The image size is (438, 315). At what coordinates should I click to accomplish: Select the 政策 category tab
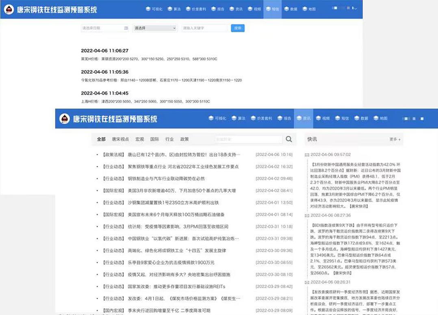[184, 139]
